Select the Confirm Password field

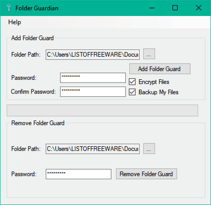(93, 92)
